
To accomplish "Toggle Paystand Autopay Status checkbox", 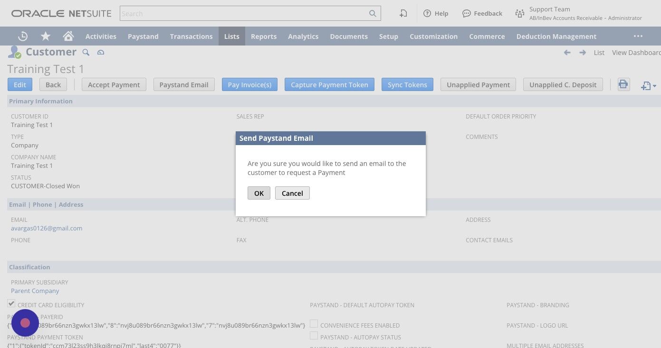I will (x=314, y=336).
